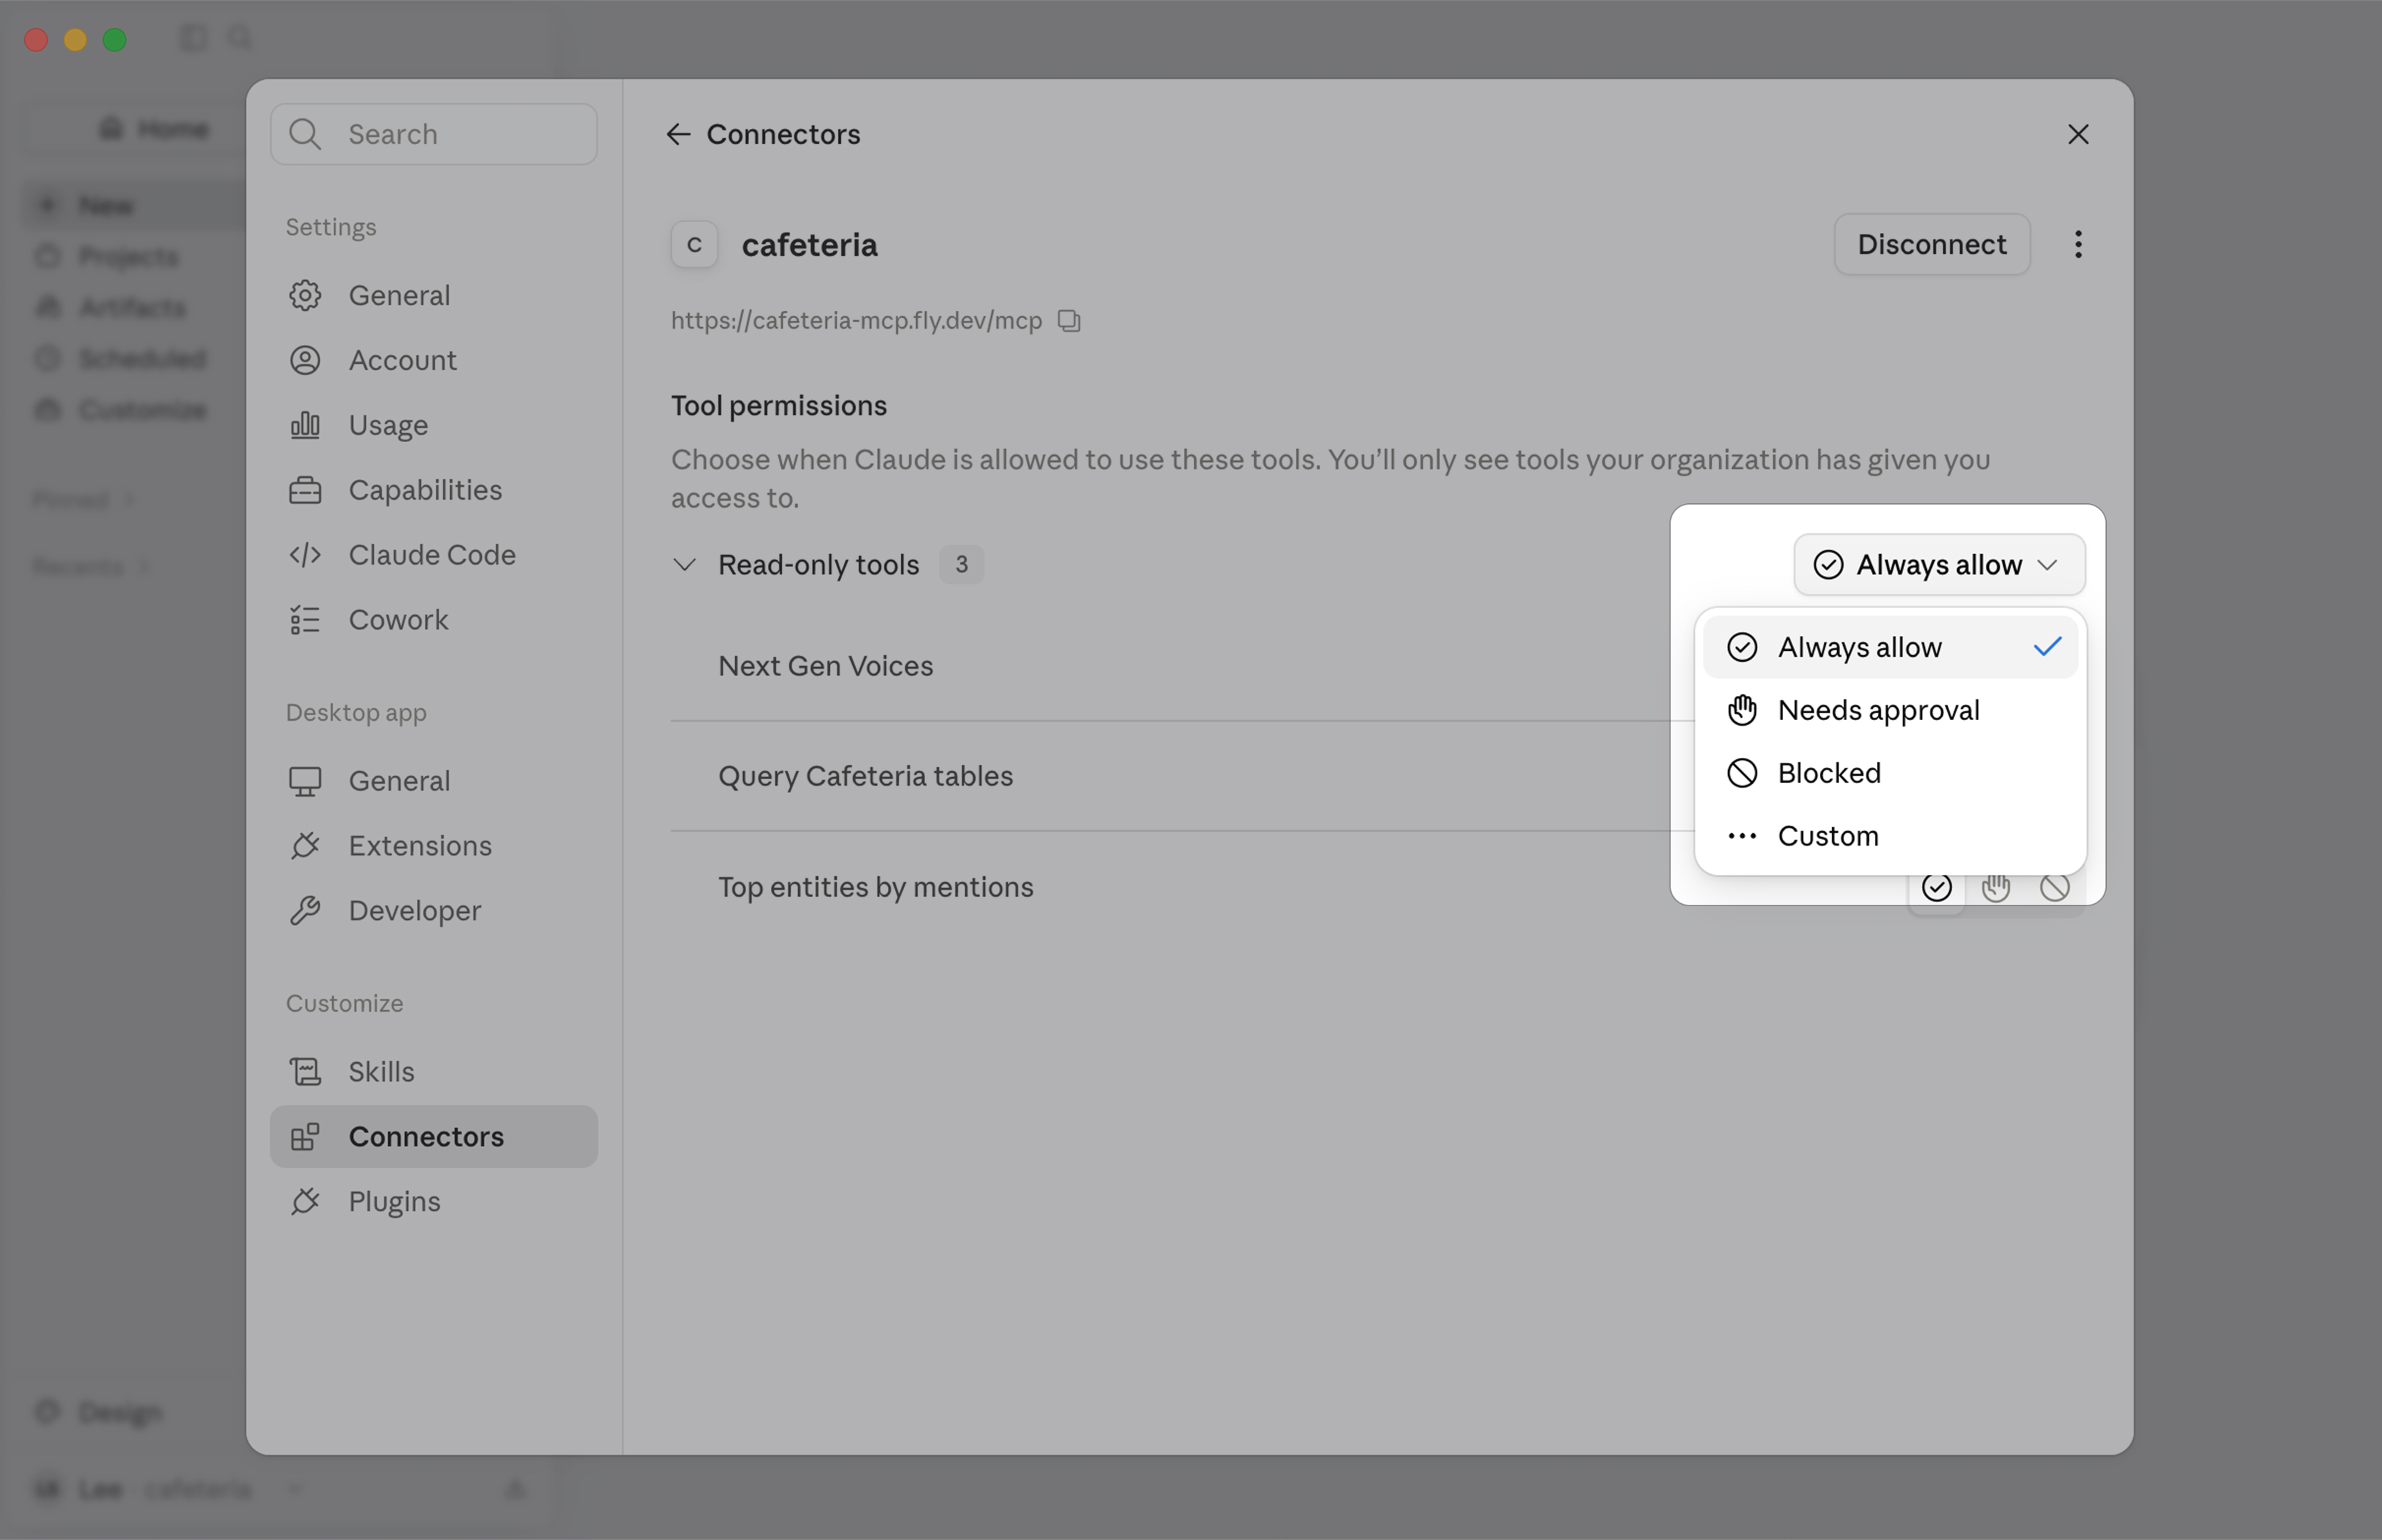Open Developer settings
The image size is (2382, 1540).
click(x=434, y=911)
